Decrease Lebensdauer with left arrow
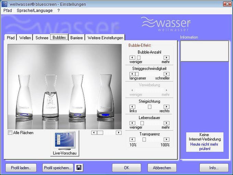Screen dimensions: 233x175 132,123
